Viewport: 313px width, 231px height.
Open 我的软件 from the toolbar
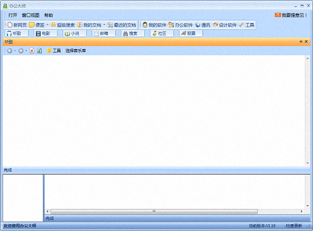(x=154, y=25)
